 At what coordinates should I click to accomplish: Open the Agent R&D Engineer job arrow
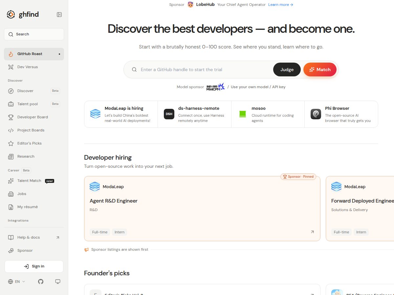[312, 232]
